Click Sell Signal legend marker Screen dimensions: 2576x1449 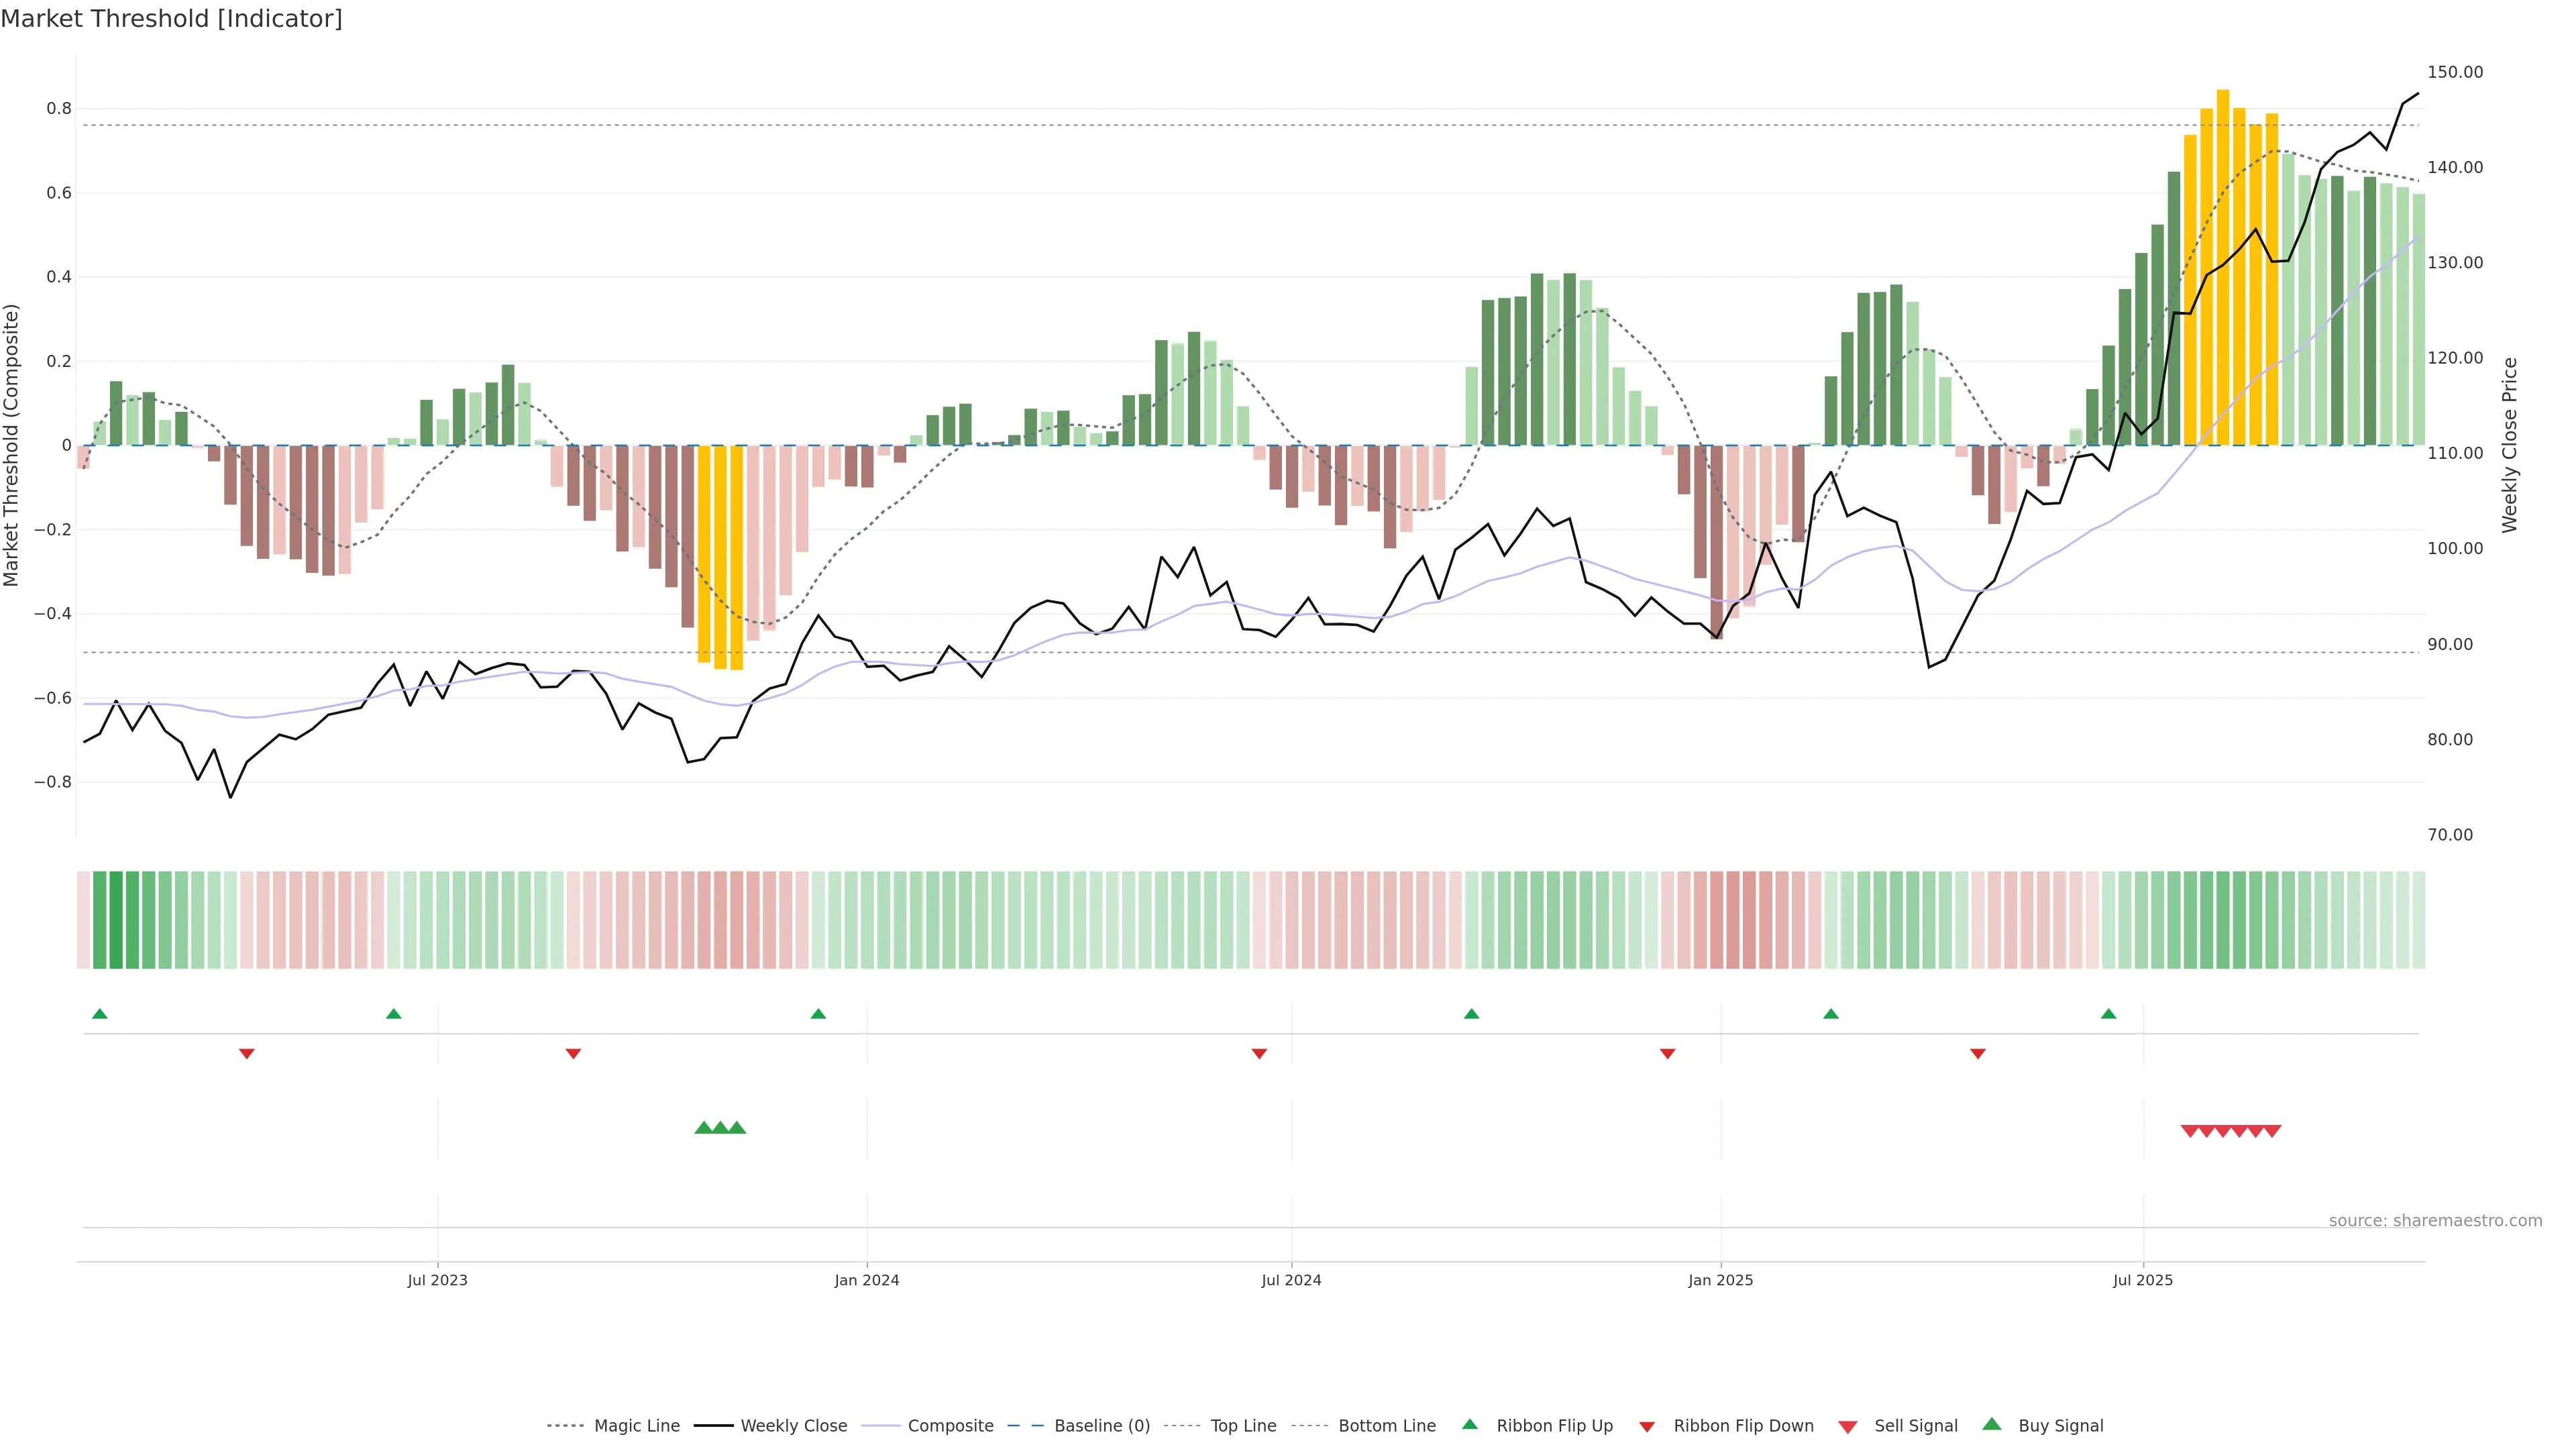click(x=1848, y=1427)
